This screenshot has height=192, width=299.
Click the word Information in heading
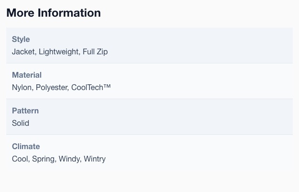coord(69,13)
